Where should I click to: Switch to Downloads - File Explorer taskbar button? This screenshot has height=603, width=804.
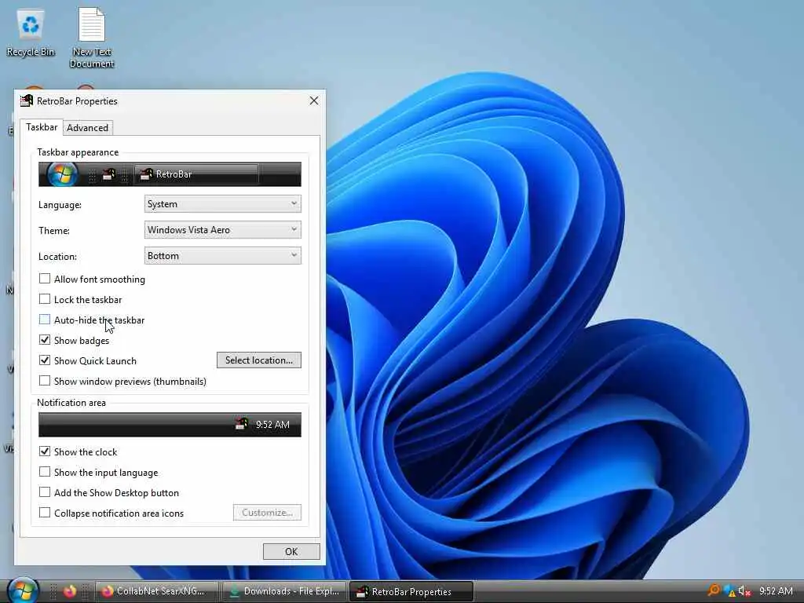point(284,591)
